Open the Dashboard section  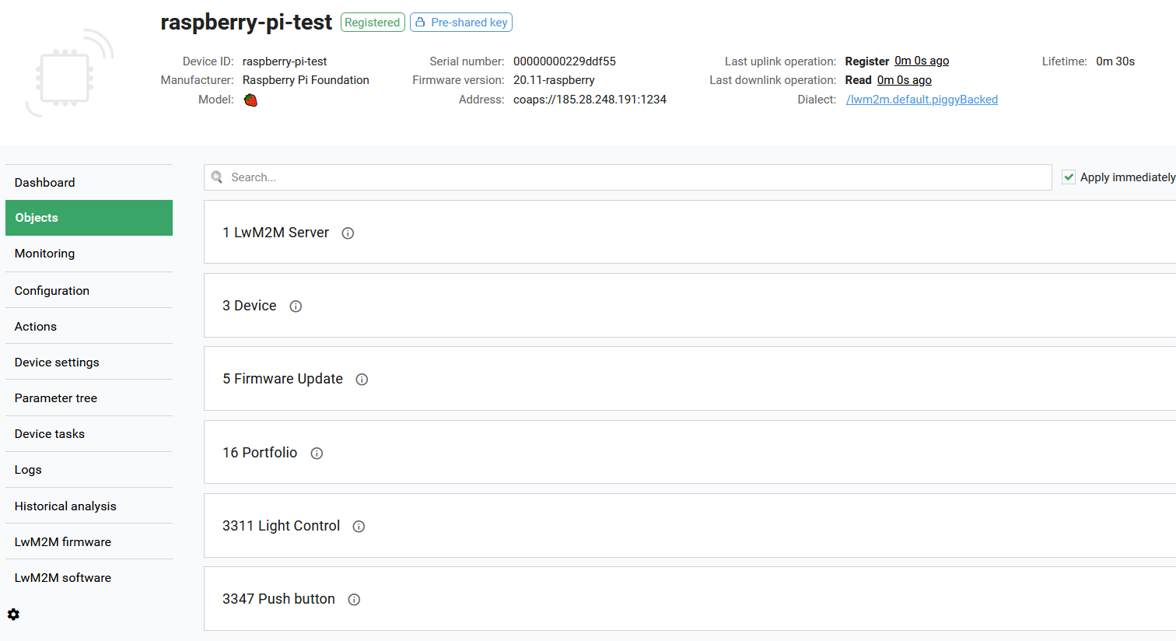pyautogui.click(x=89, y=182)
